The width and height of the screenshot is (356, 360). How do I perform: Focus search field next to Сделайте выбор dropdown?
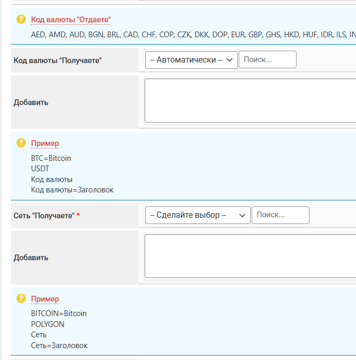click(x=280, y=215)
